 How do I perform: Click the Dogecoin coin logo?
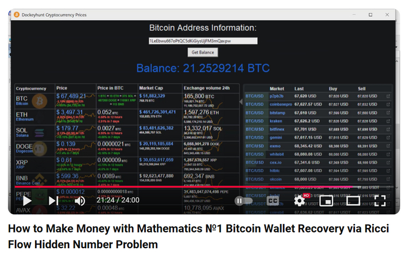[x=40, y=148]
